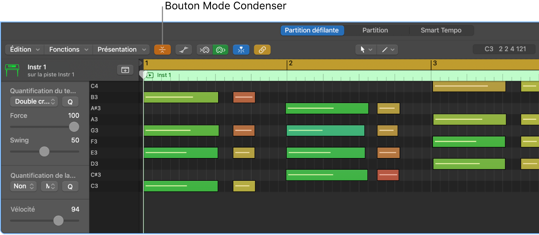Select long B3 note at bar 1
The width and height of the screenshot is (539, 235).
(181, 97)
